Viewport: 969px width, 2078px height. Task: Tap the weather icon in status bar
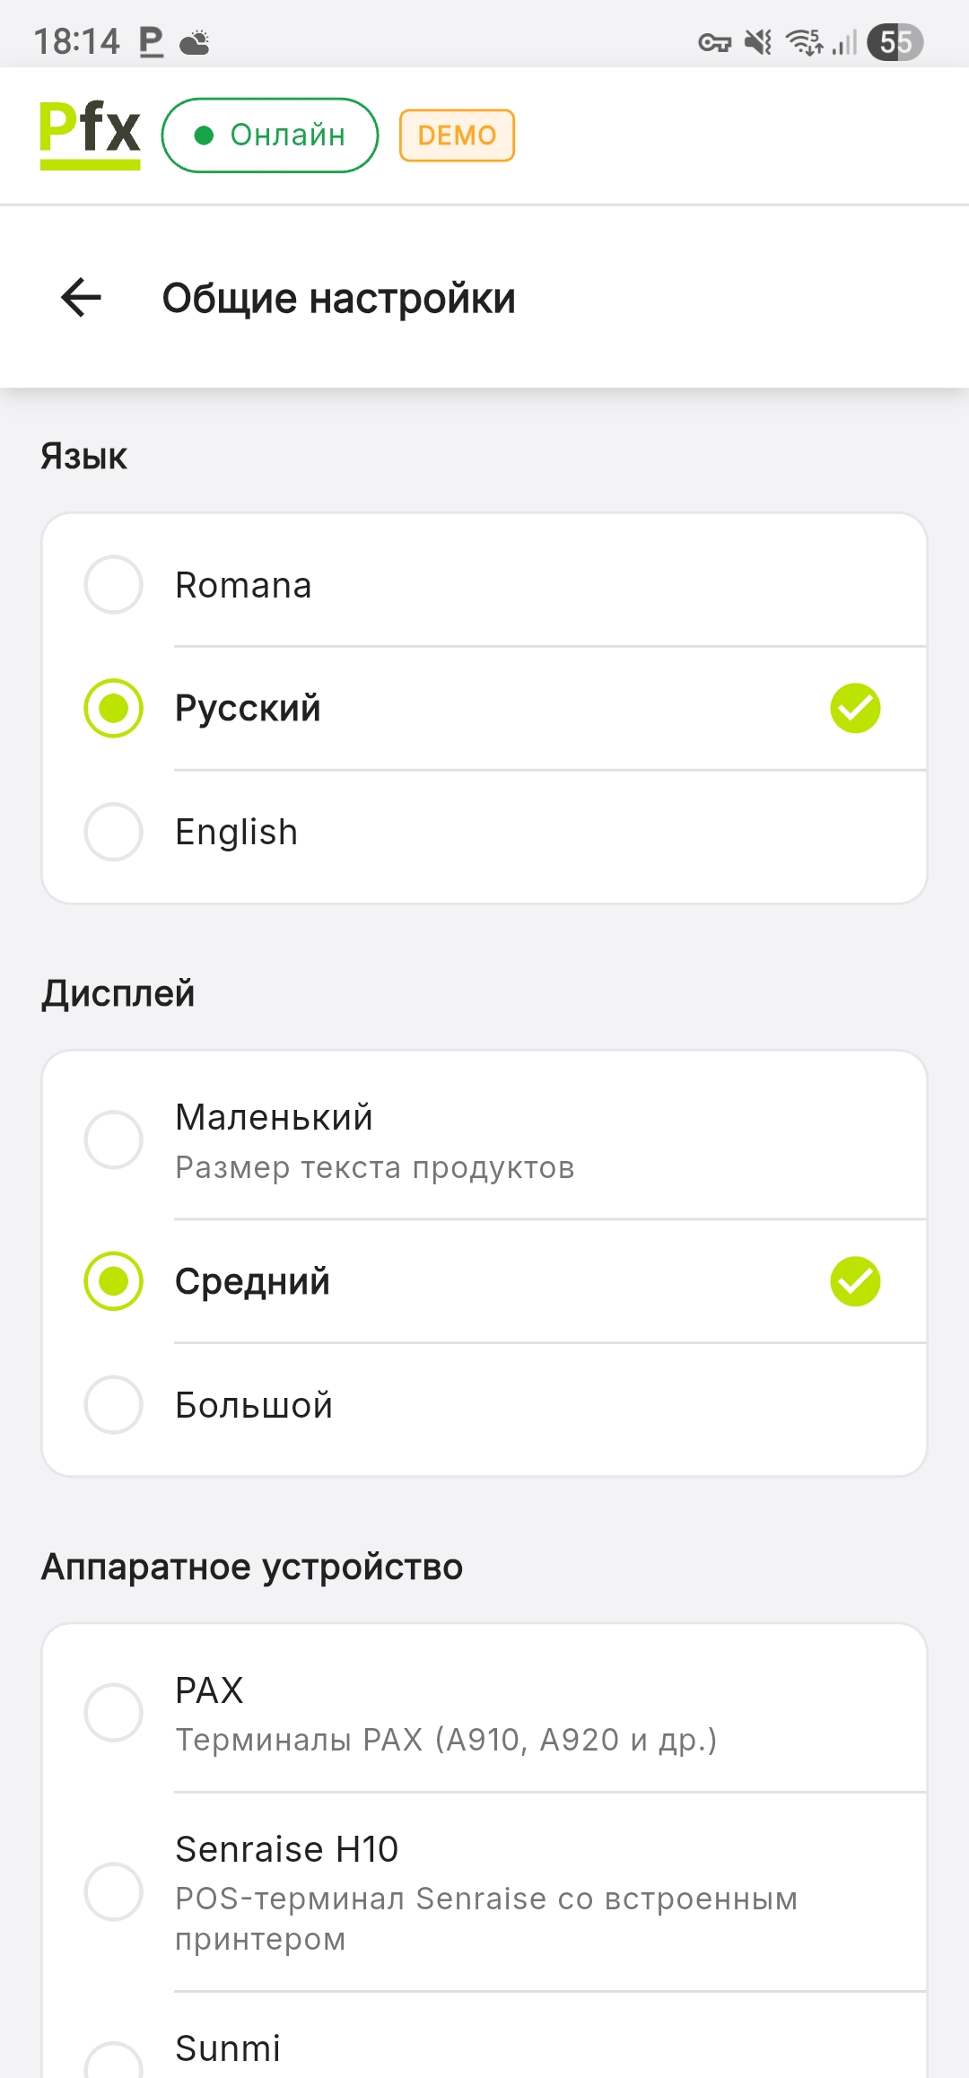pyautogui.click(x=195, y=42)
